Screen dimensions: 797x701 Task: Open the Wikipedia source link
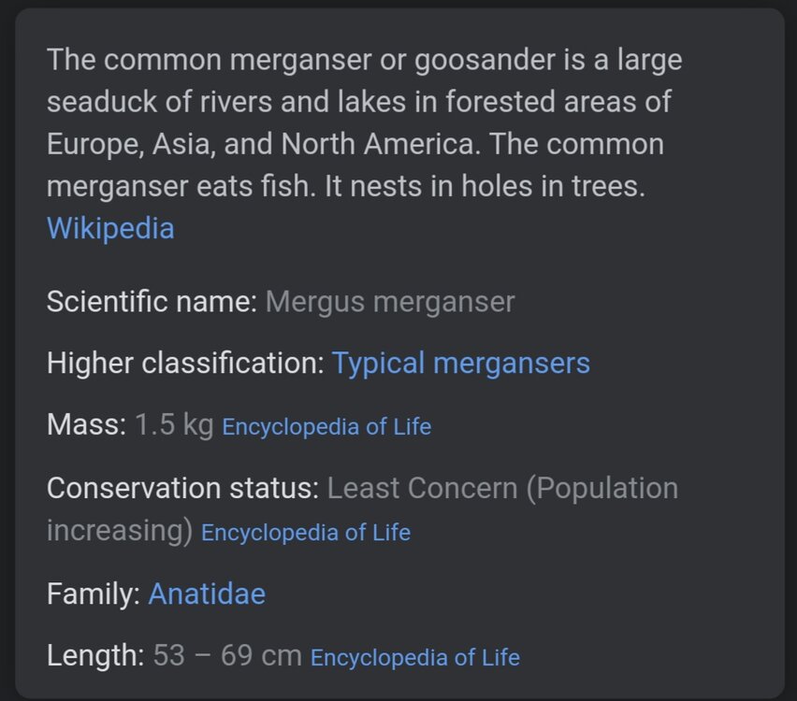coord(110,228)
